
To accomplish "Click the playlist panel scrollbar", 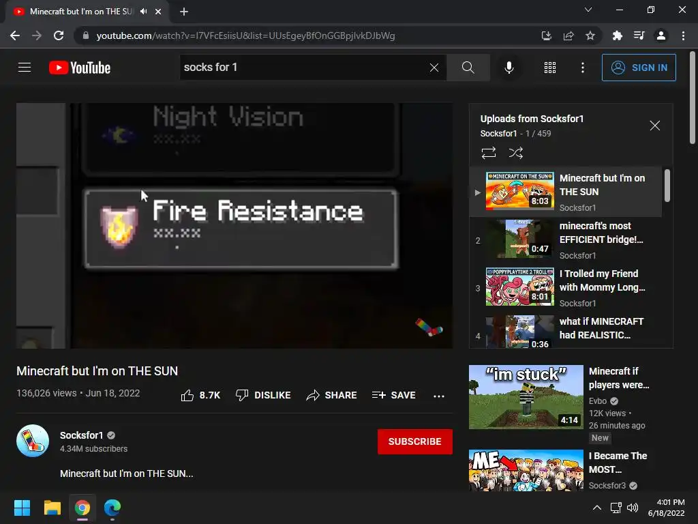I will tap(667, 186).
